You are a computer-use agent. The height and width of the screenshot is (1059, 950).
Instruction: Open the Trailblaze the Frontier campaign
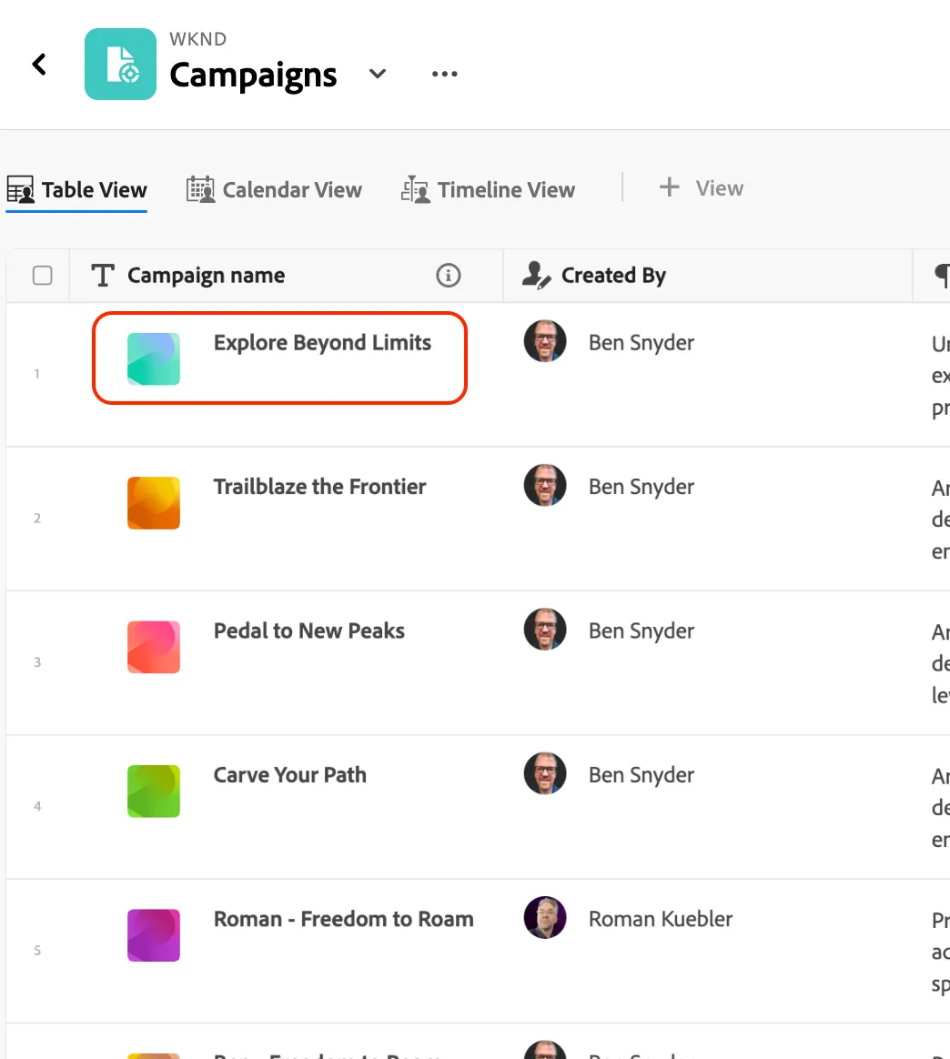click(x=319, y=487)
